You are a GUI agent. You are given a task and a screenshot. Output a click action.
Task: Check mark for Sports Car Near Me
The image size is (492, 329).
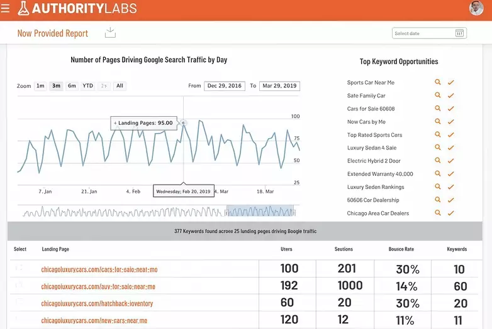coord(451,82)
